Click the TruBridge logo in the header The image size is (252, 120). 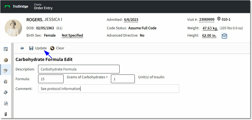16,7
